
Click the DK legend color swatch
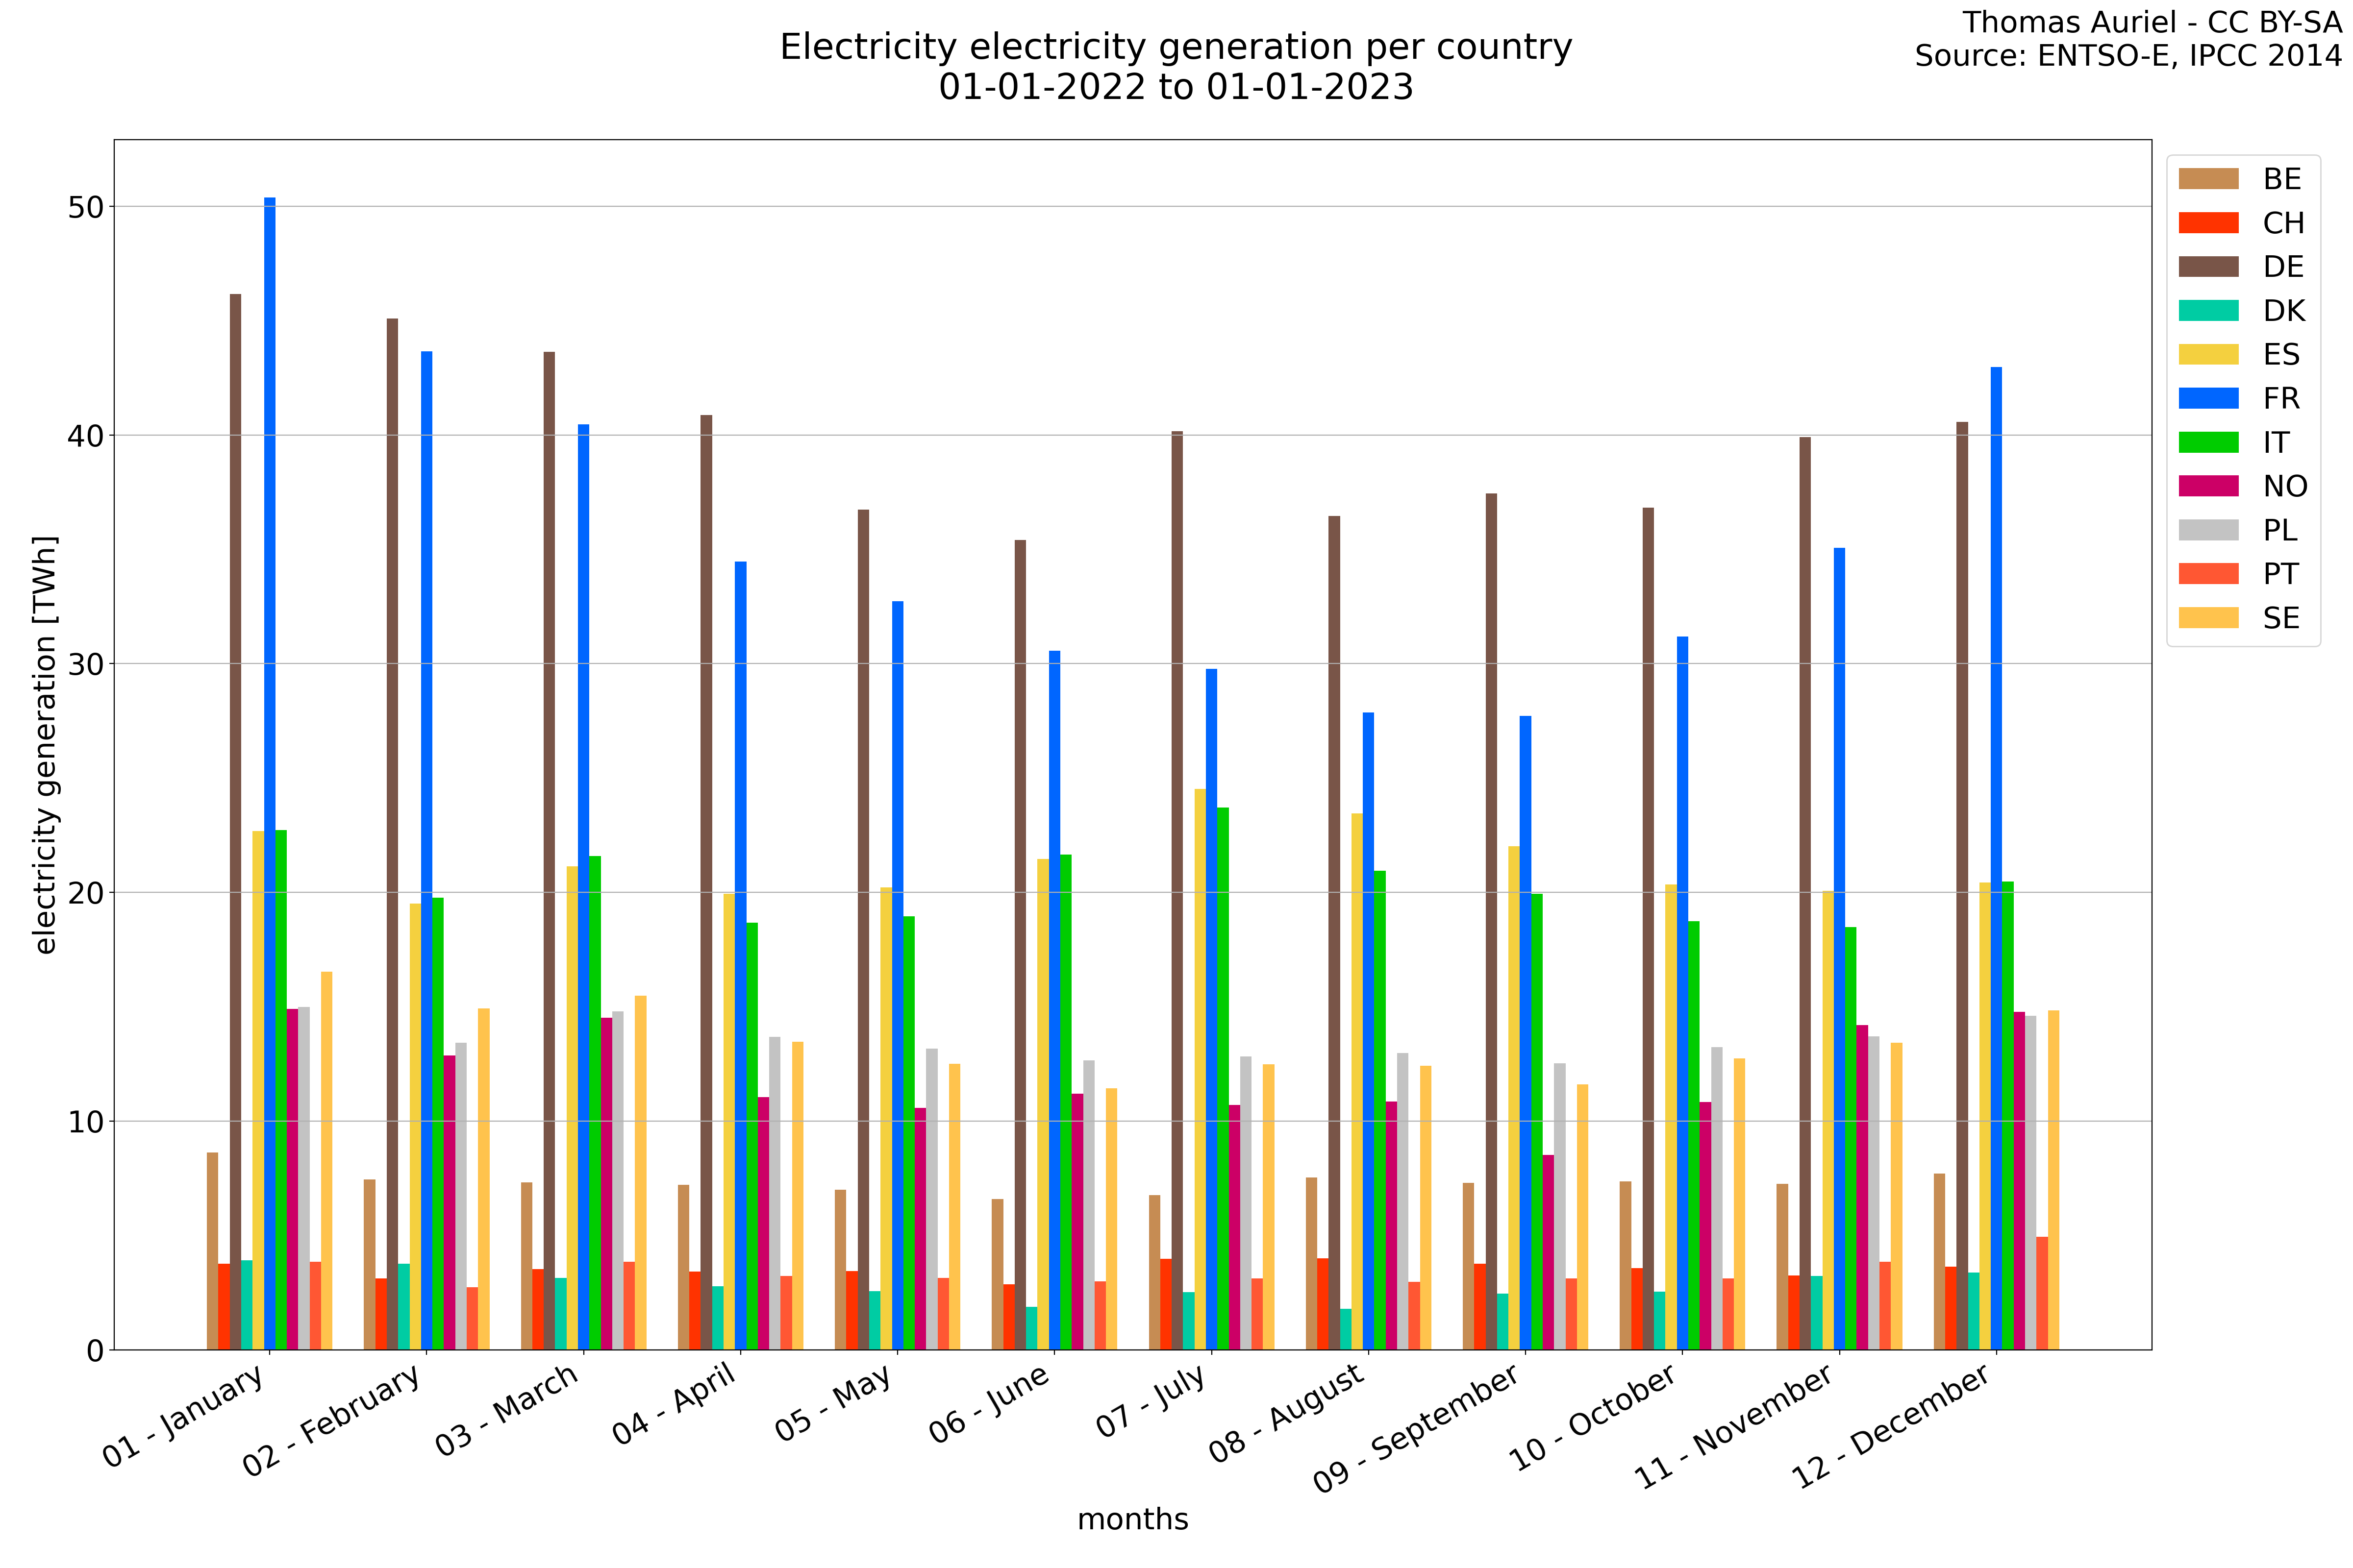click(x=2208, y=311)
